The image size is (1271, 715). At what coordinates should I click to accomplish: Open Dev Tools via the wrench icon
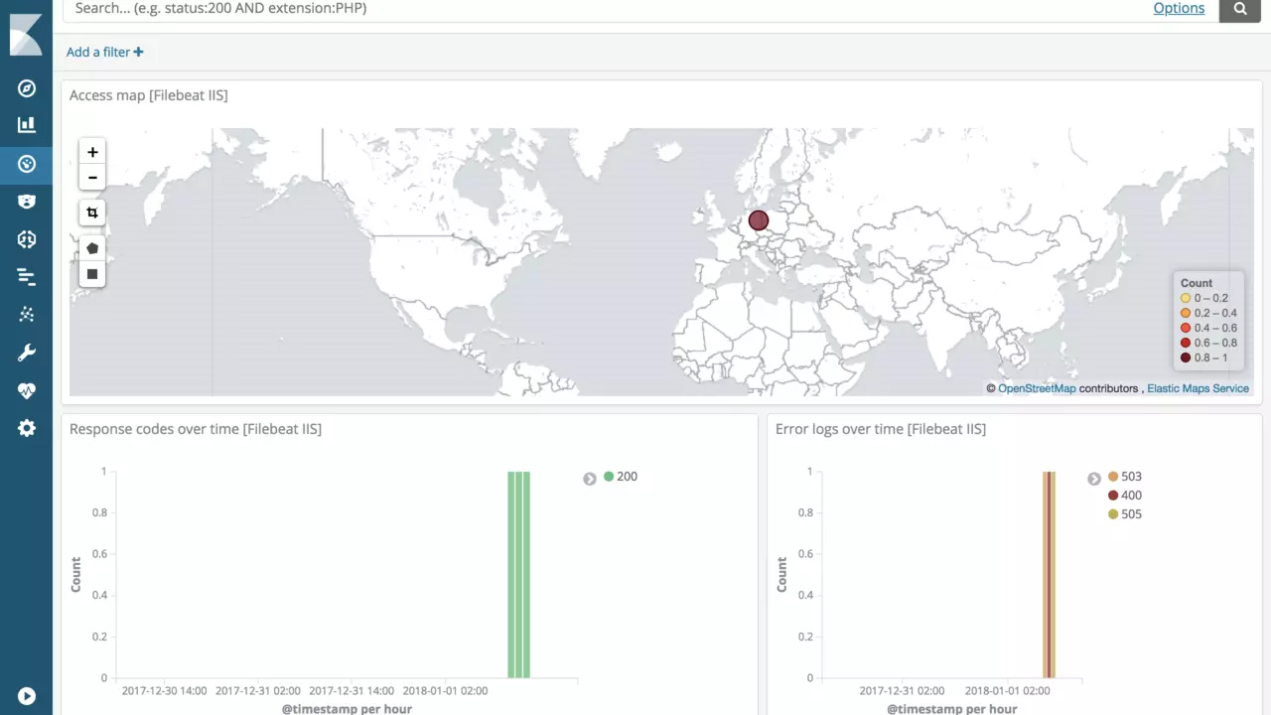[27, 353]
